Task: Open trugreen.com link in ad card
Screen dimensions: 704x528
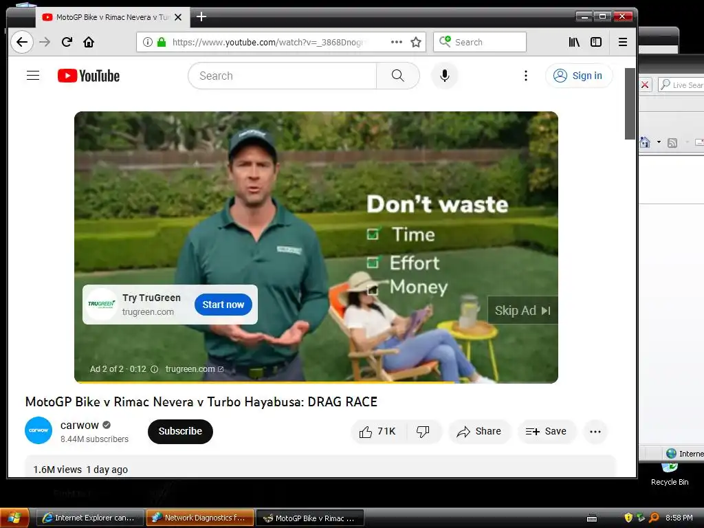Action: [148, 311]
